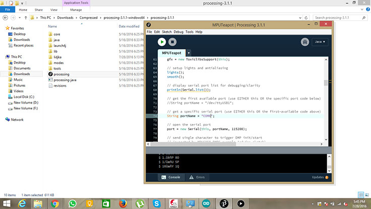Expand the Explorer ribbon chevron
Image resolution: width=371 pixels, height=209 pixels.
(362, 10)
